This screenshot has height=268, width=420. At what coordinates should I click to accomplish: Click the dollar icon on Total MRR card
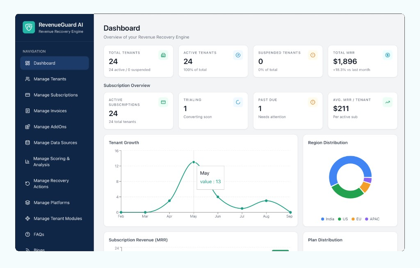point(387,55)
